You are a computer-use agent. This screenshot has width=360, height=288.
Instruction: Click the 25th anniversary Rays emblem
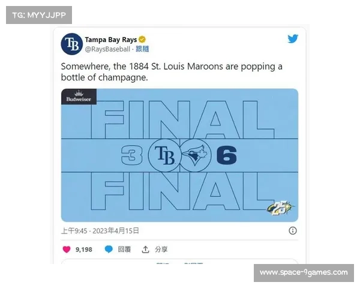coord(281,208)
